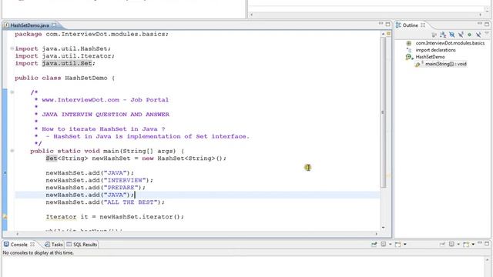Image resolution: width=493 pixels, height=277 pixels.
Task: Click the Iterator it = newHashSet.iterator() line
Action: coord(115,217)
